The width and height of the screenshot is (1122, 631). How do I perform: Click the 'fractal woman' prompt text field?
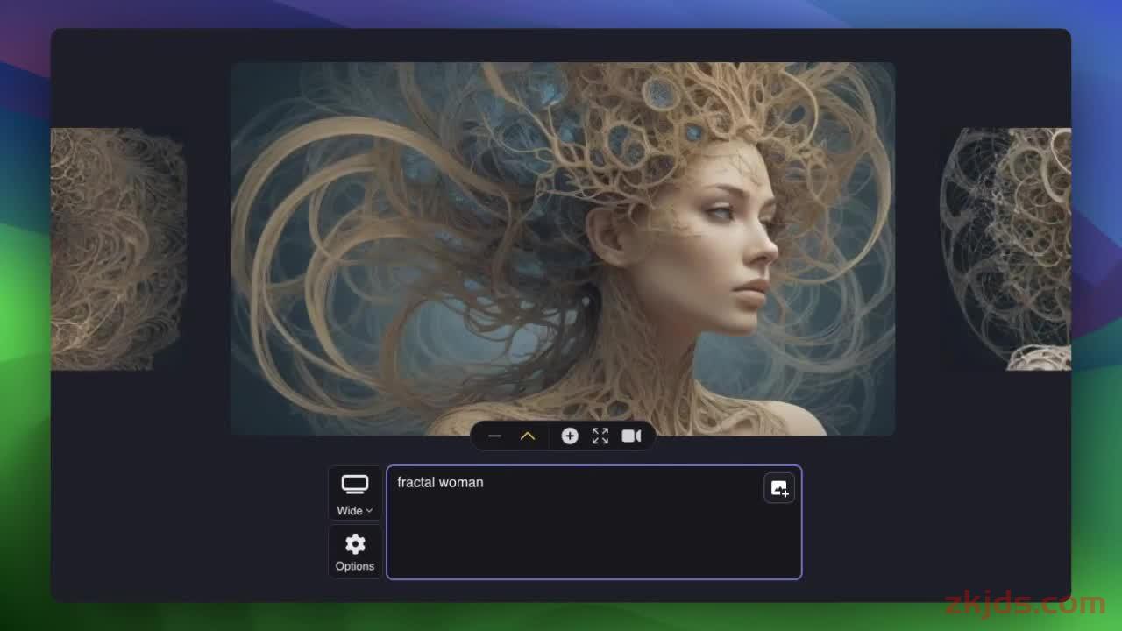(x=594, y=522)
